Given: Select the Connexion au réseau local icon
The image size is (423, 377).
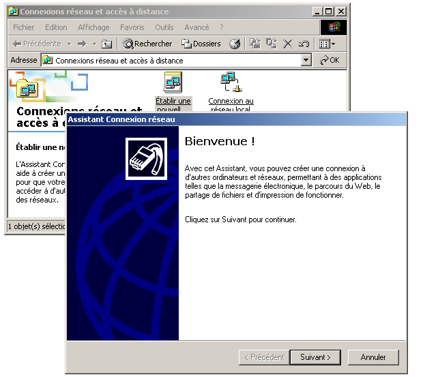Looking at the screenshot, I should (231, 91).
